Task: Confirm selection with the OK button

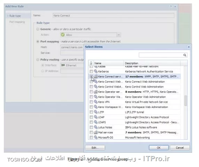Action: [x=159, y=148]
